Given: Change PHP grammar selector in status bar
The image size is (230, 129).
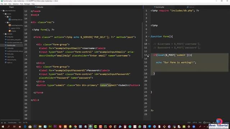Looking at the screenshot, I should [200, 123].
